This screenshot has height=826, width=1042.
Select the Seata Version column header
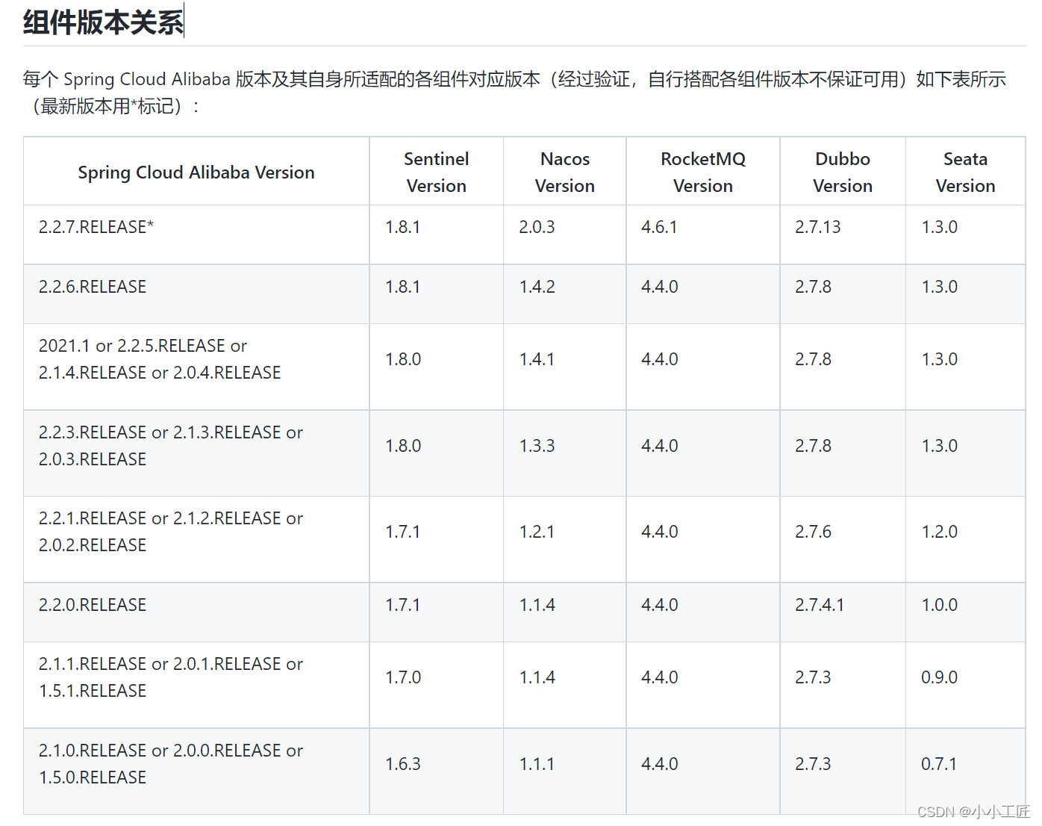point(965,173)
